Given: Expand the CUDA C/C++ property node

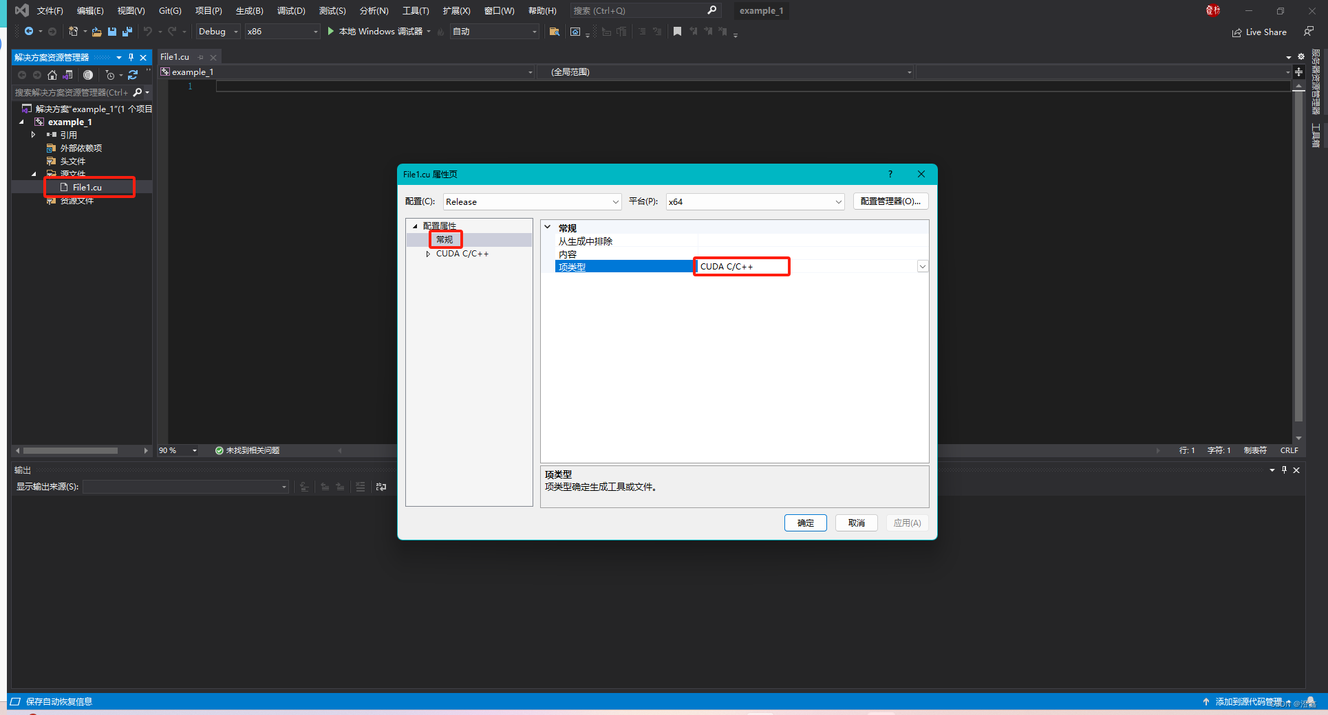Looking at the screenshot, I should (427, 254).
